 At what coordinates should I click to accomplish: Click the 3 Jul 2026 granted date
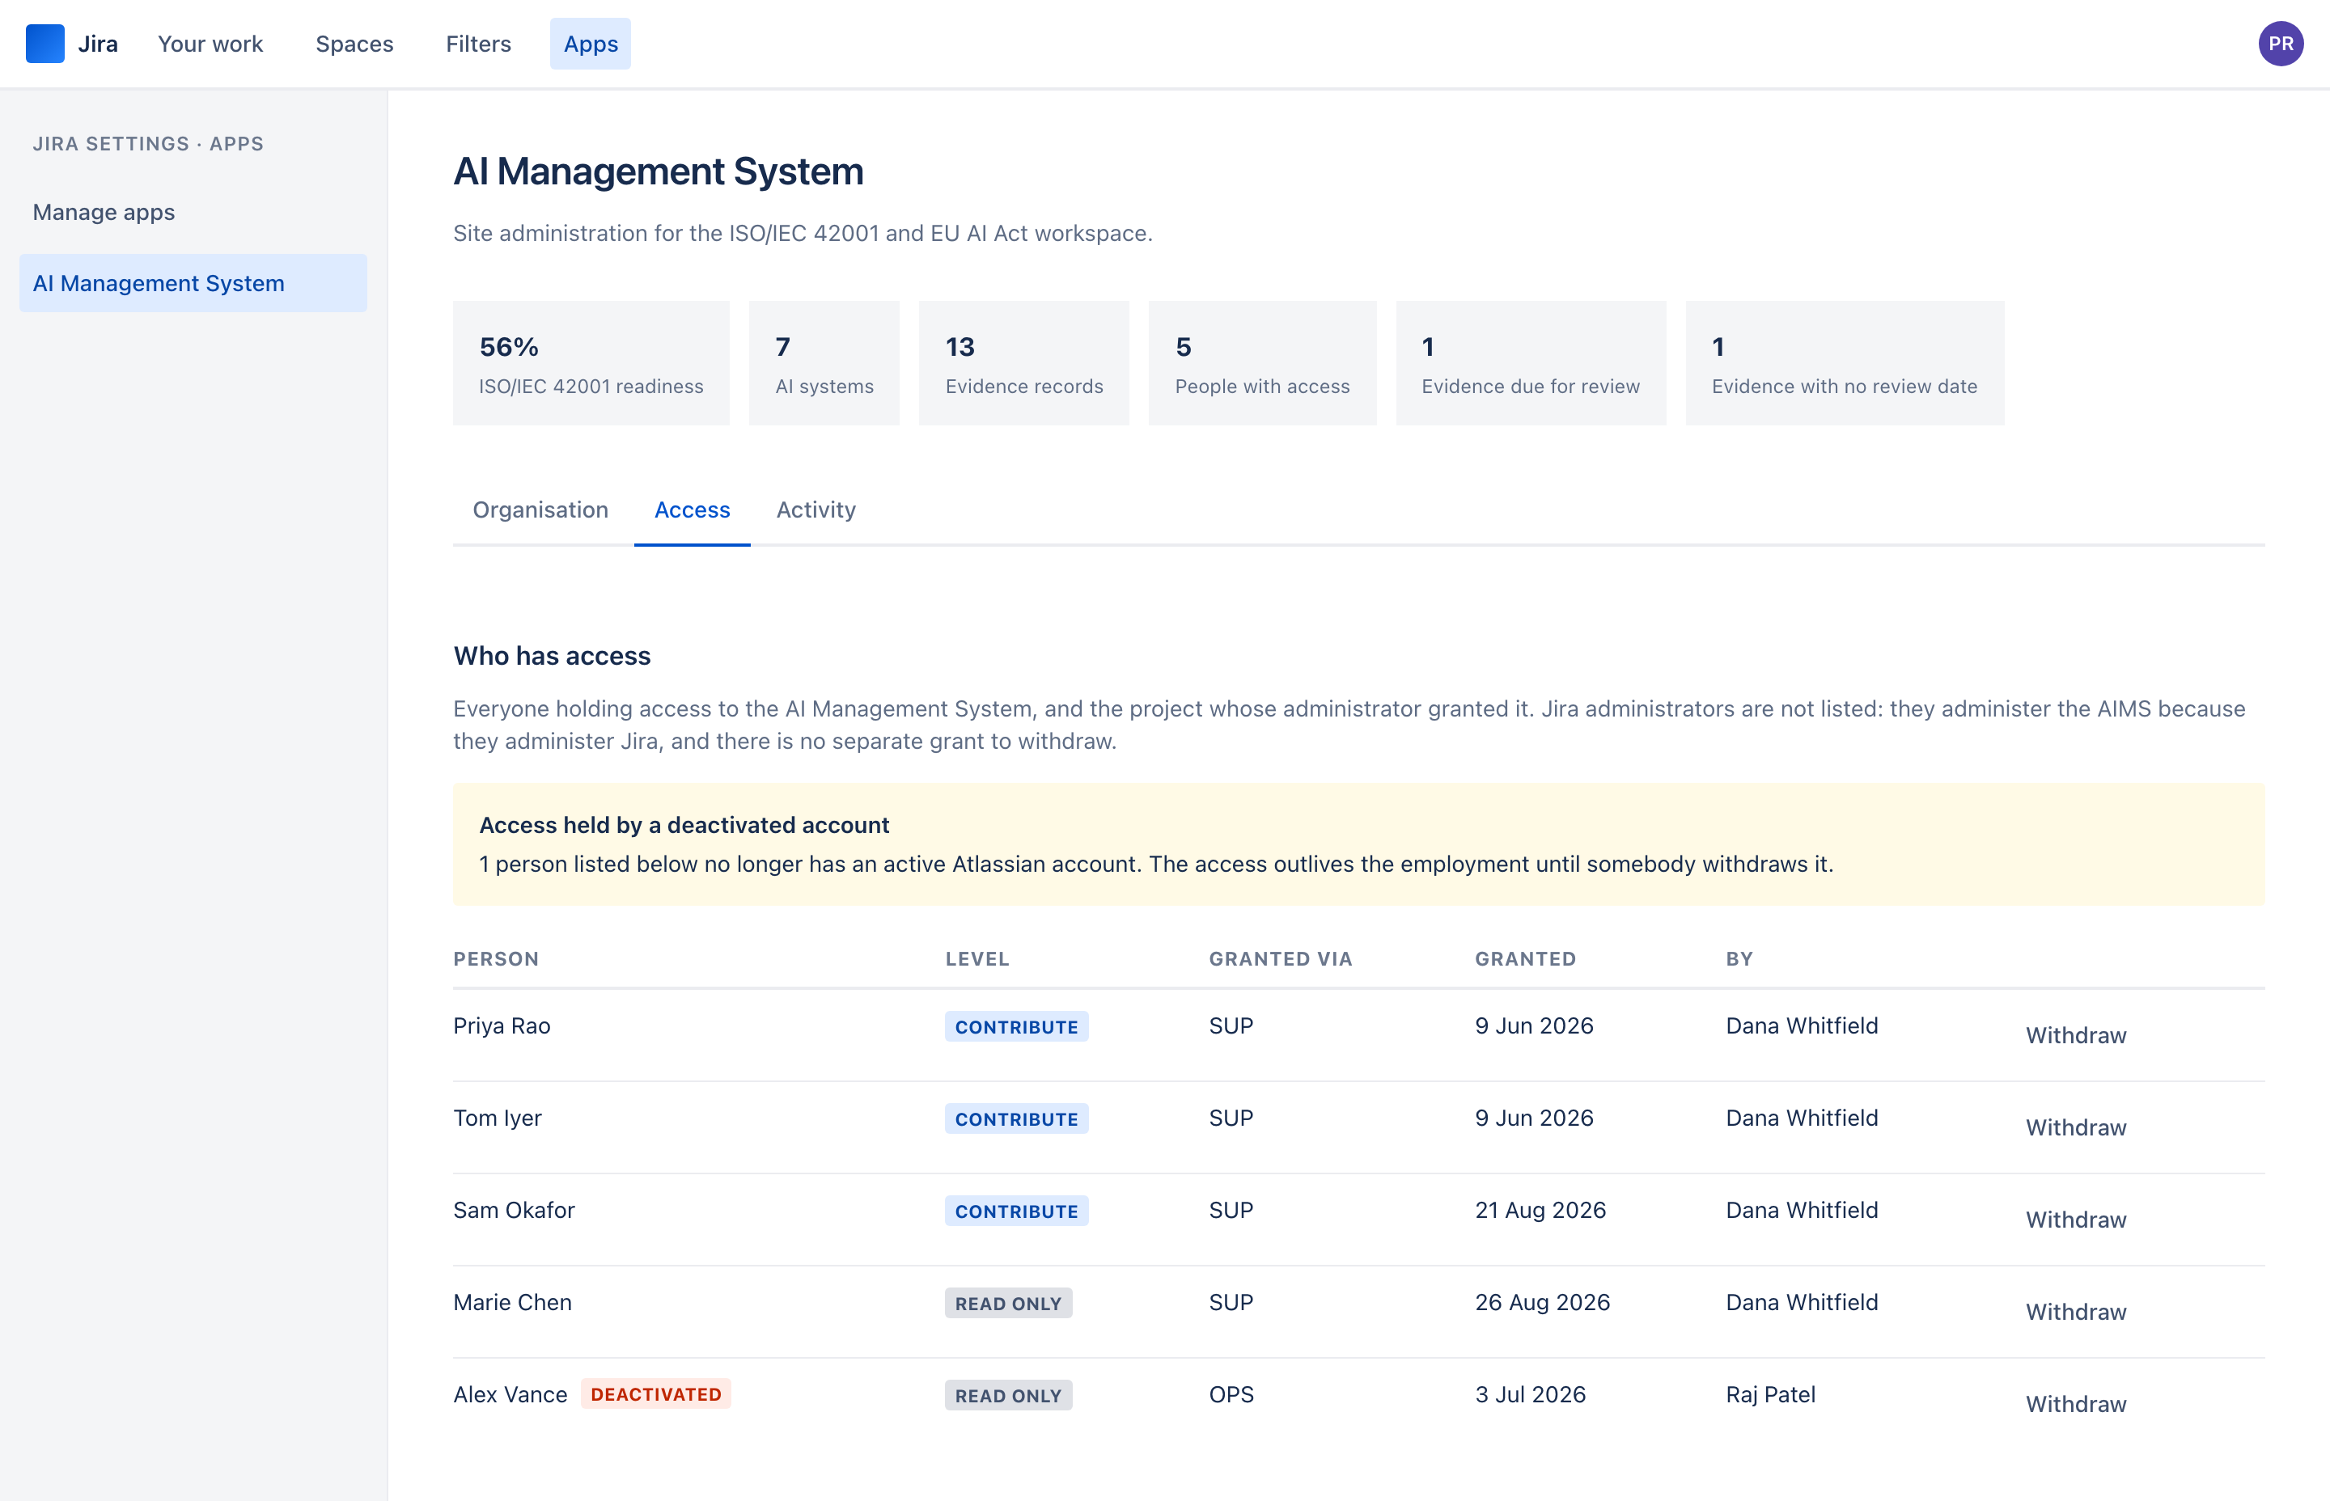pos(1531,1395)
